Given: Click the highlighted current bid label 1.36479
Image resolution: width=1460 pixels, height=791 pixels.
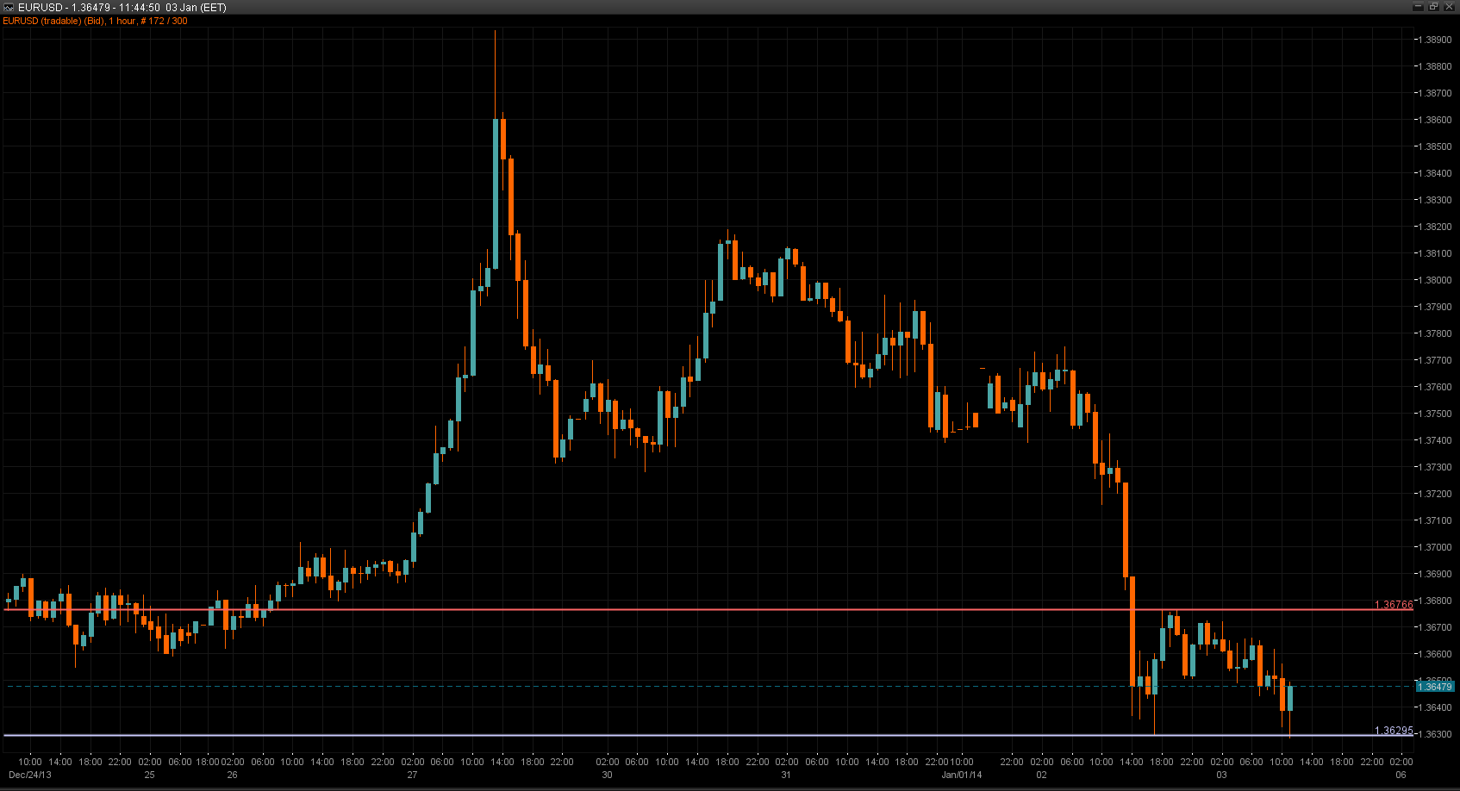Looking at the screenshot, I should pyautogui.click(x=1433, y=688).
